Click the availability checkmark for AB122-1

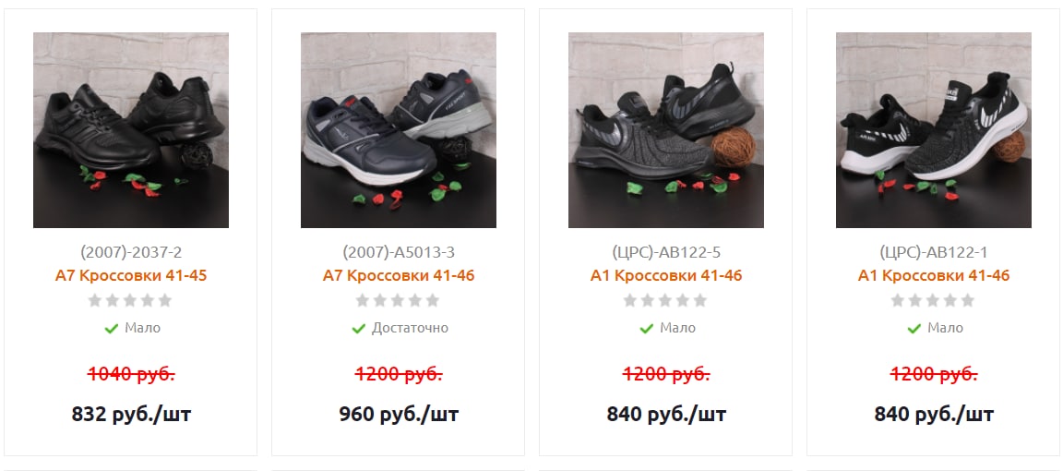[x=914, y=329]
